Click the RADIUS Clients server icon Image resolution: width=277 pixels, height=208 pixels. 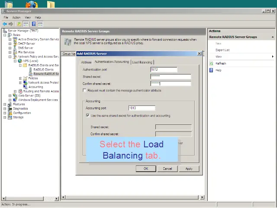coord(30,70)
